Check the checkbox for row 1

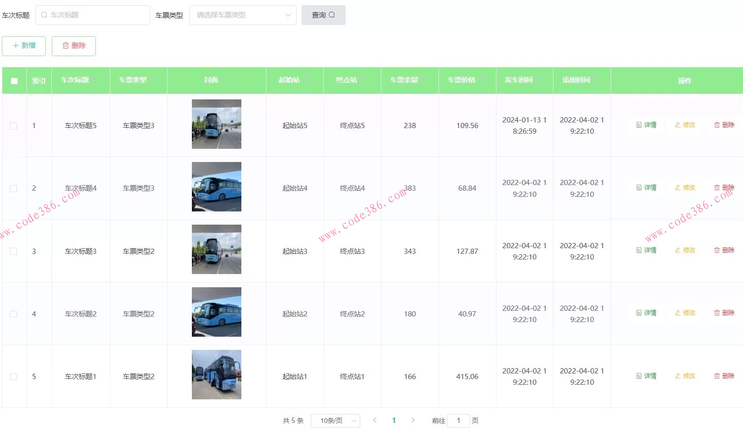(14, 126)
